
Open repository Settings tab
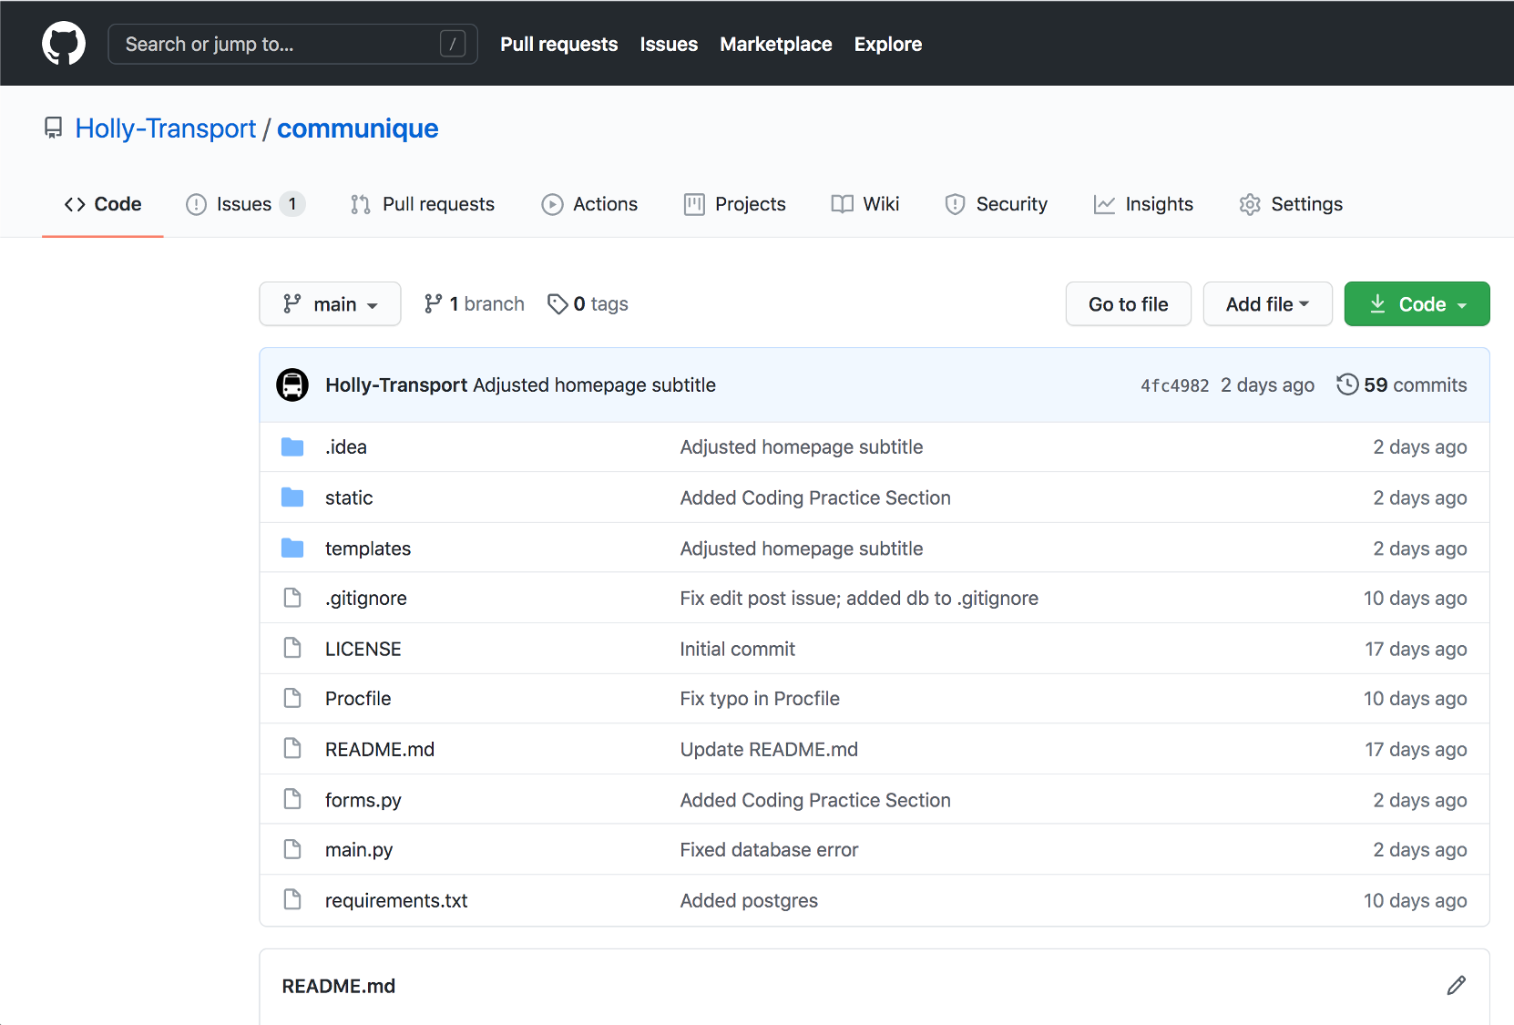point(1291,204)
